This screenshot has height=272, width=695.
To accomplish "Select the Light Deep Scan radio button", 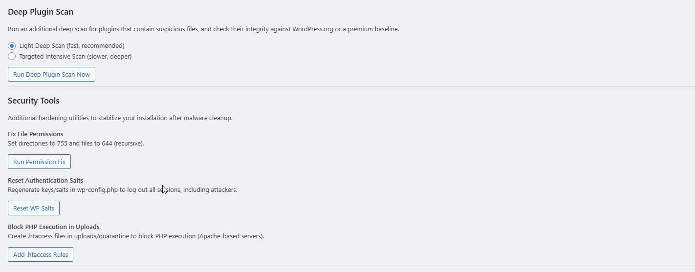I will (x=12, y=45).
